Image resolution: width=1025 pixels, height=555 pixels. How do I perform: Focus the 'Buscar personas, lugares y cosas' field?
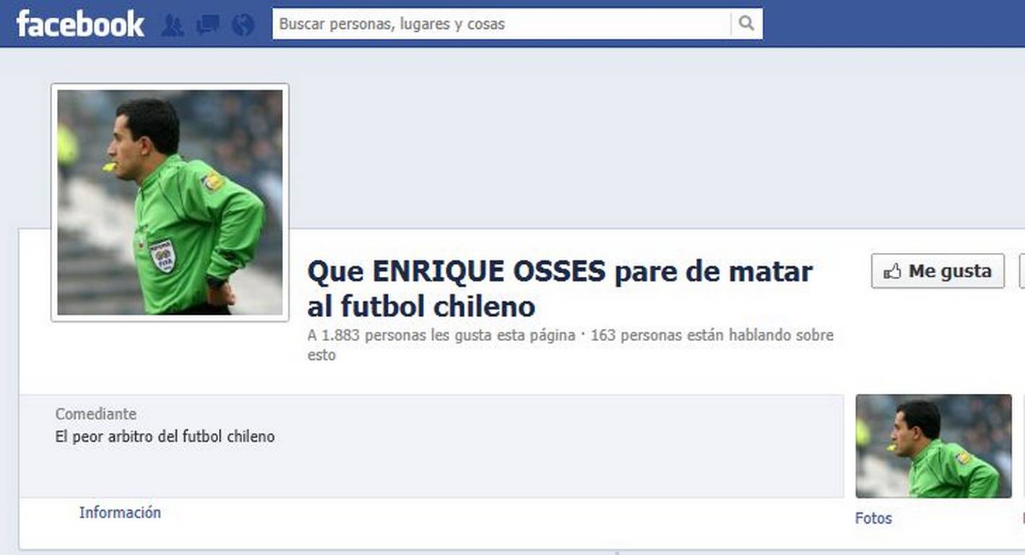501,24
